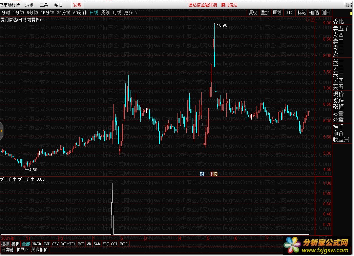Image resolution: width=354 pixels, height=256 pixels.
Task: Click the 厦门信达 title bar text
Action: pos(229,5)
